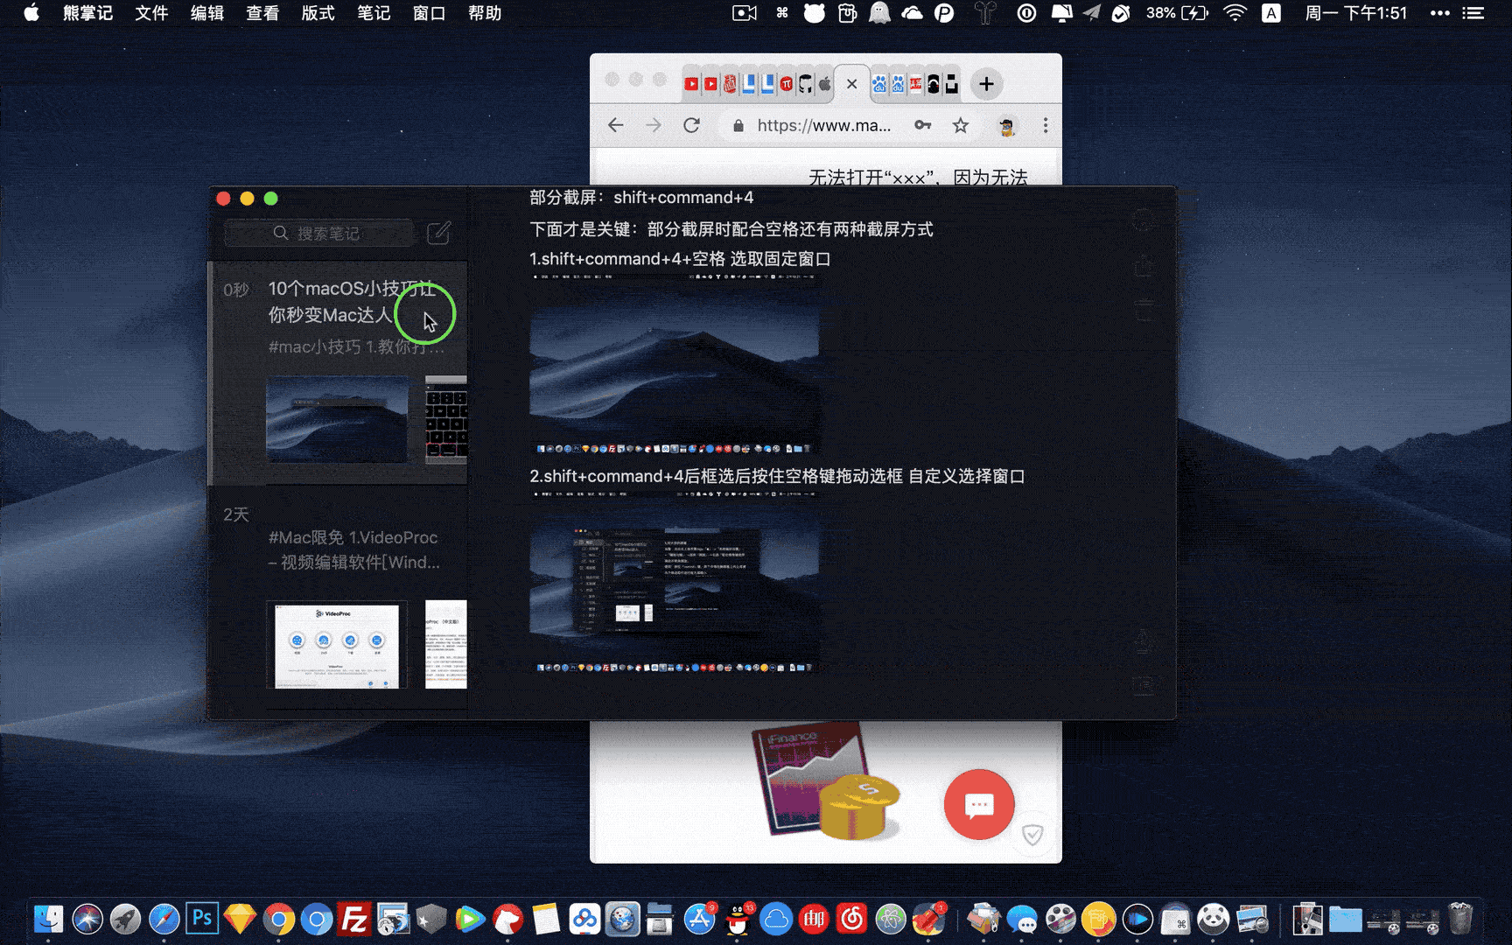Click the screen recording camera menu bar icon
Screen dimensions: 1512x945
(744, 13)
